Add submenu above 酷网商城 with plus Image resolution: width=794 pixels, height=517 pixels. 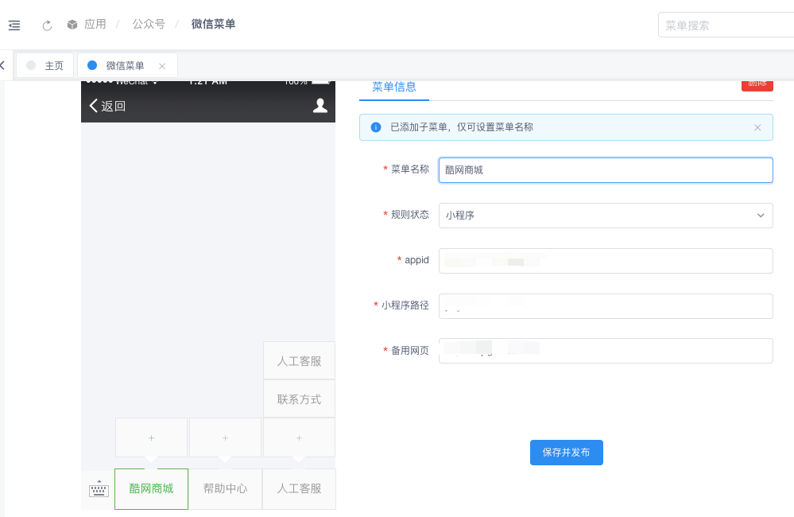pos(151,438)
